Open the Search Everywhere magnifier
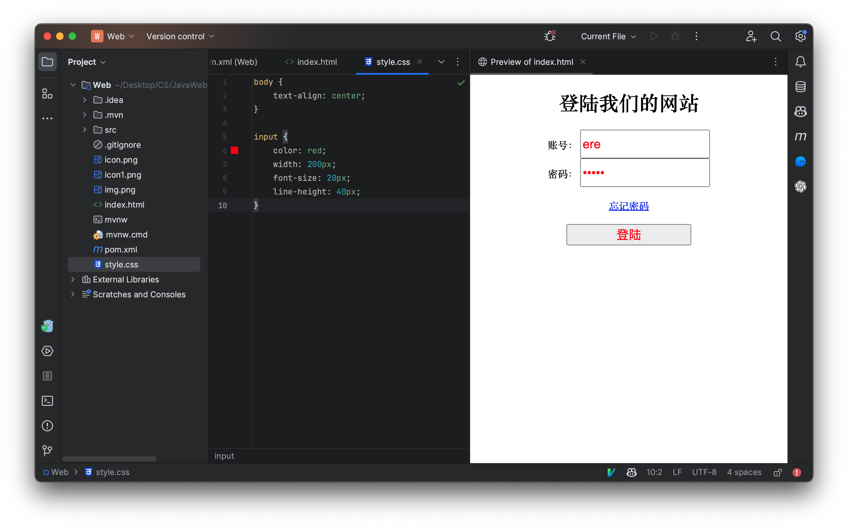Viewport: 848px width, 528px height. (776, 36)
